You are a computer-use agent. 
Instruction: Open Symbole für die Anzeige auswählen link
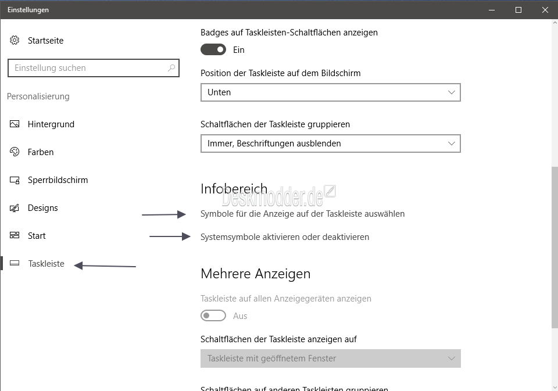pyautogui.click(x=302, y=214)
